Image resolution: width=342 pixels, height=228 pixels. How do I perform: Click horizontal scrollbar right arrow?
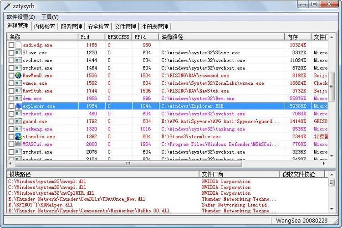[x=324, y=163]
